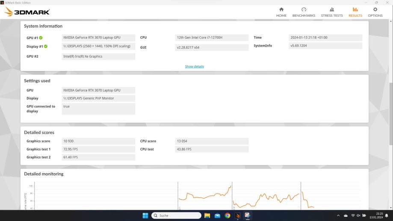Click the scroll up arrow
The image size is (393, 221).
point(391,21)
